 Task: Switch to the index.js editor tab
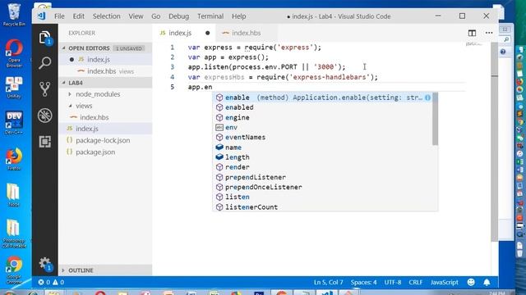click(184, 33)
